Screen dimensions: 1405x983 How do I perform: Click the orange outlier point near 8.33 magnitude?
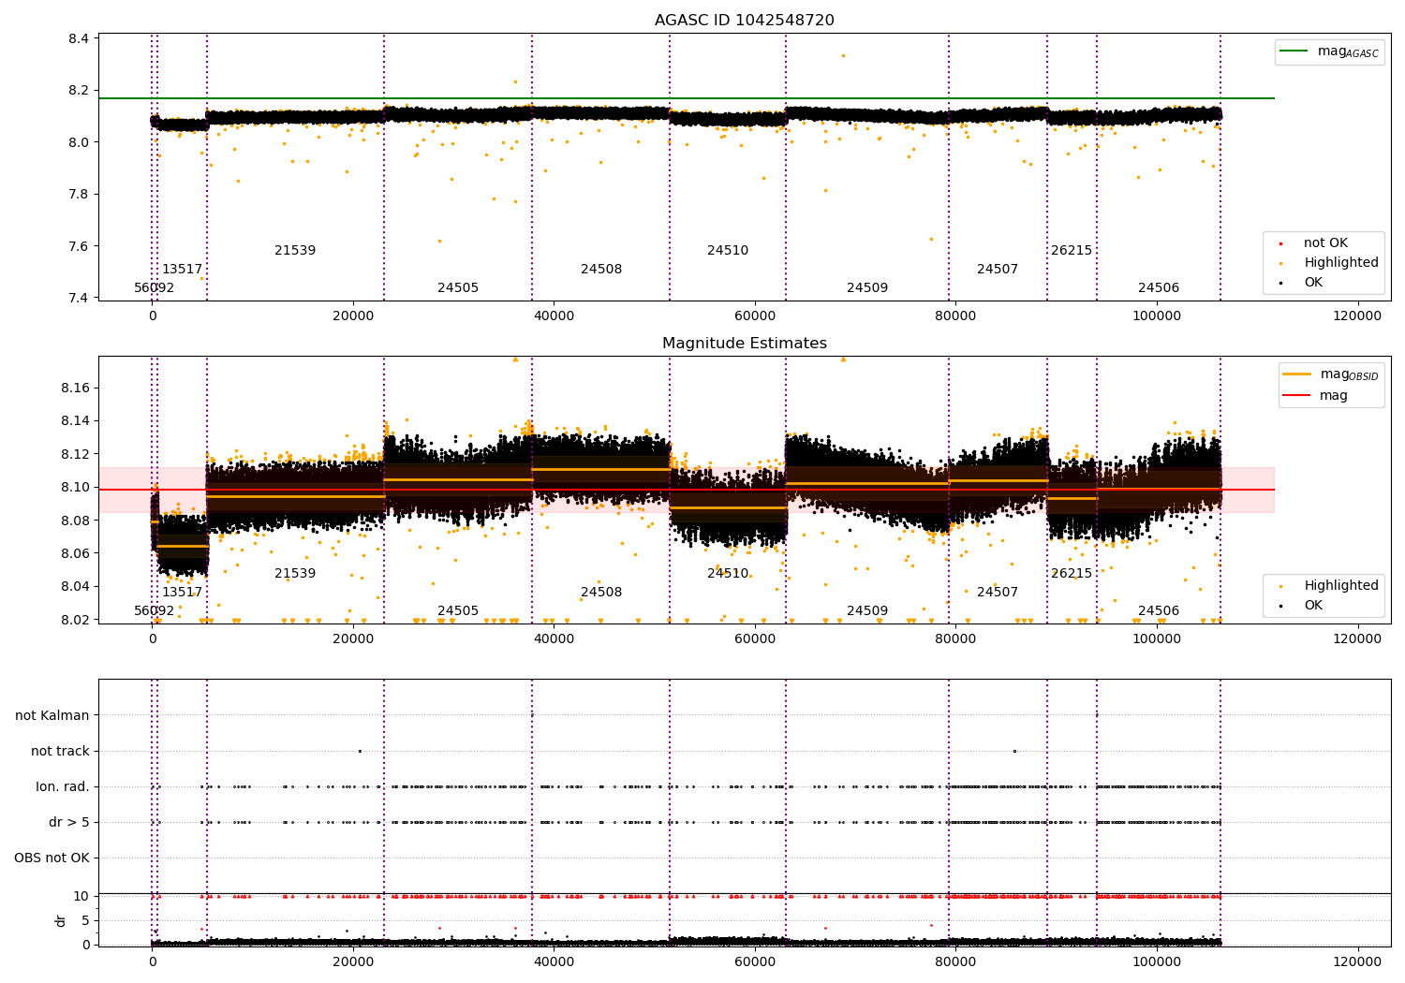click(x=843, y=55)
